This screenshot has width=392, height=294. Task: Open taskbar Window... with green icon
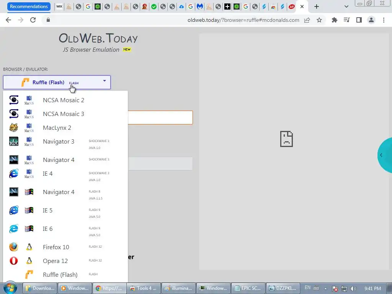click(213, 288)
